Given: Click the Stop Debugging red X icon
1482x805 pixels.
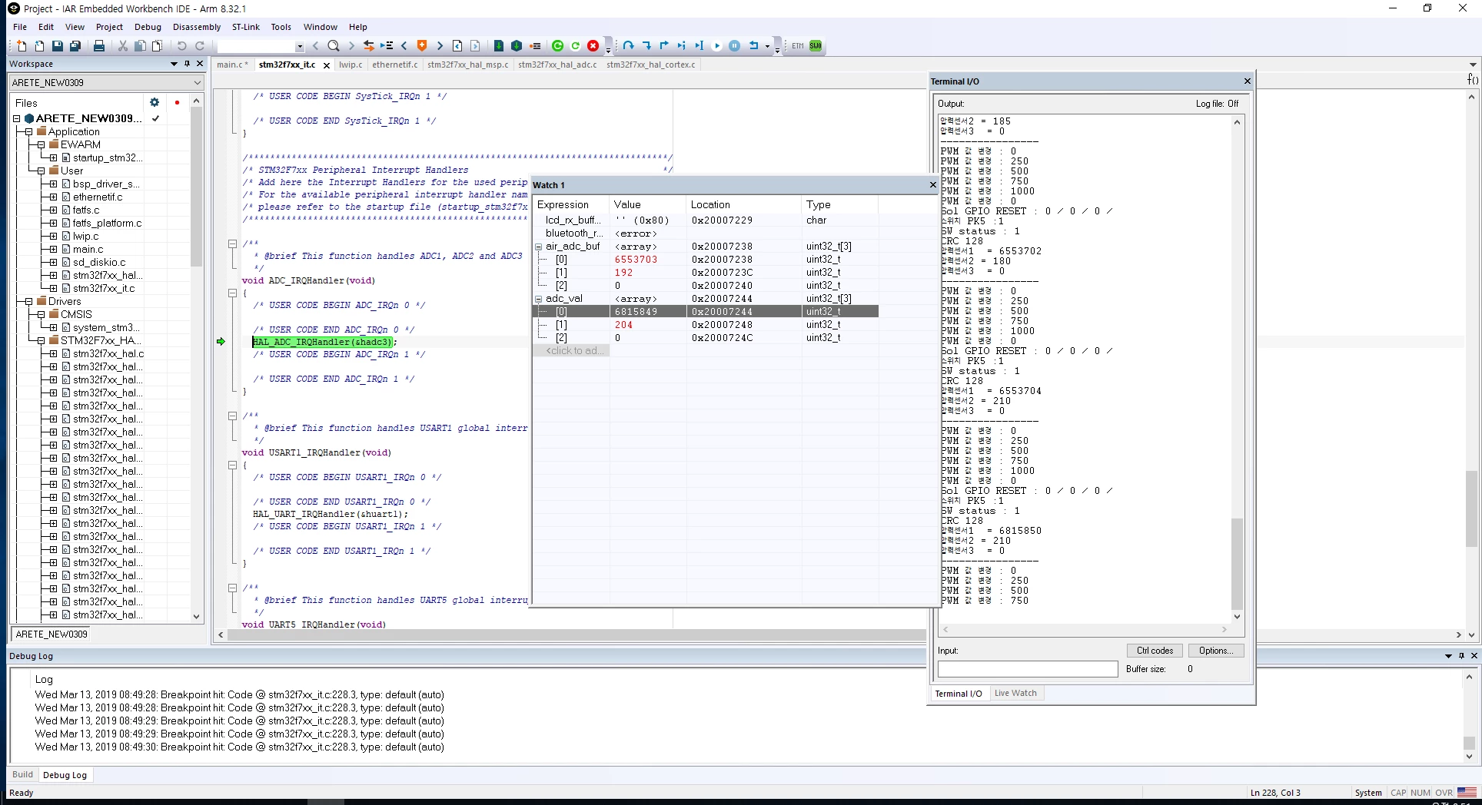Looking at the screenshot, I should click(x=593, y=46).
